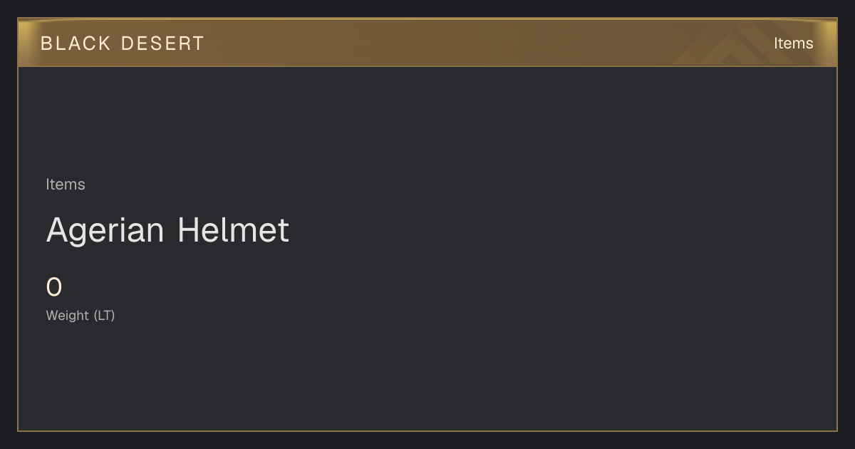Click the Weight (LT) label

81,316
